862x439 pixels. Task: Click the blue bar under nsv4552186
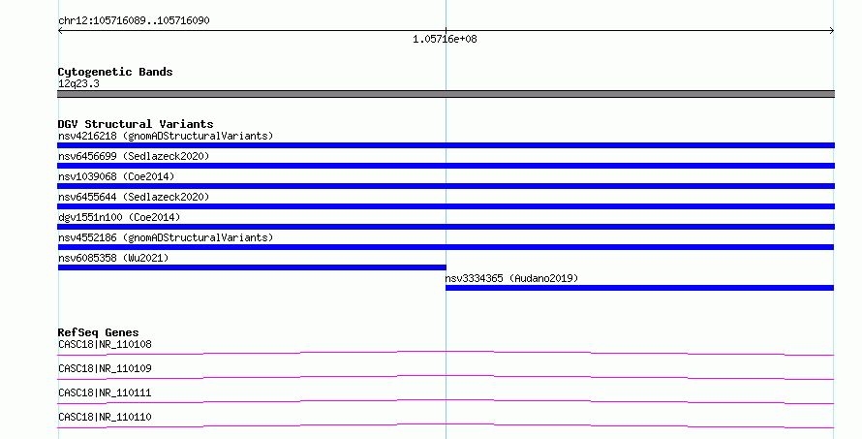(x=446, y=247)
